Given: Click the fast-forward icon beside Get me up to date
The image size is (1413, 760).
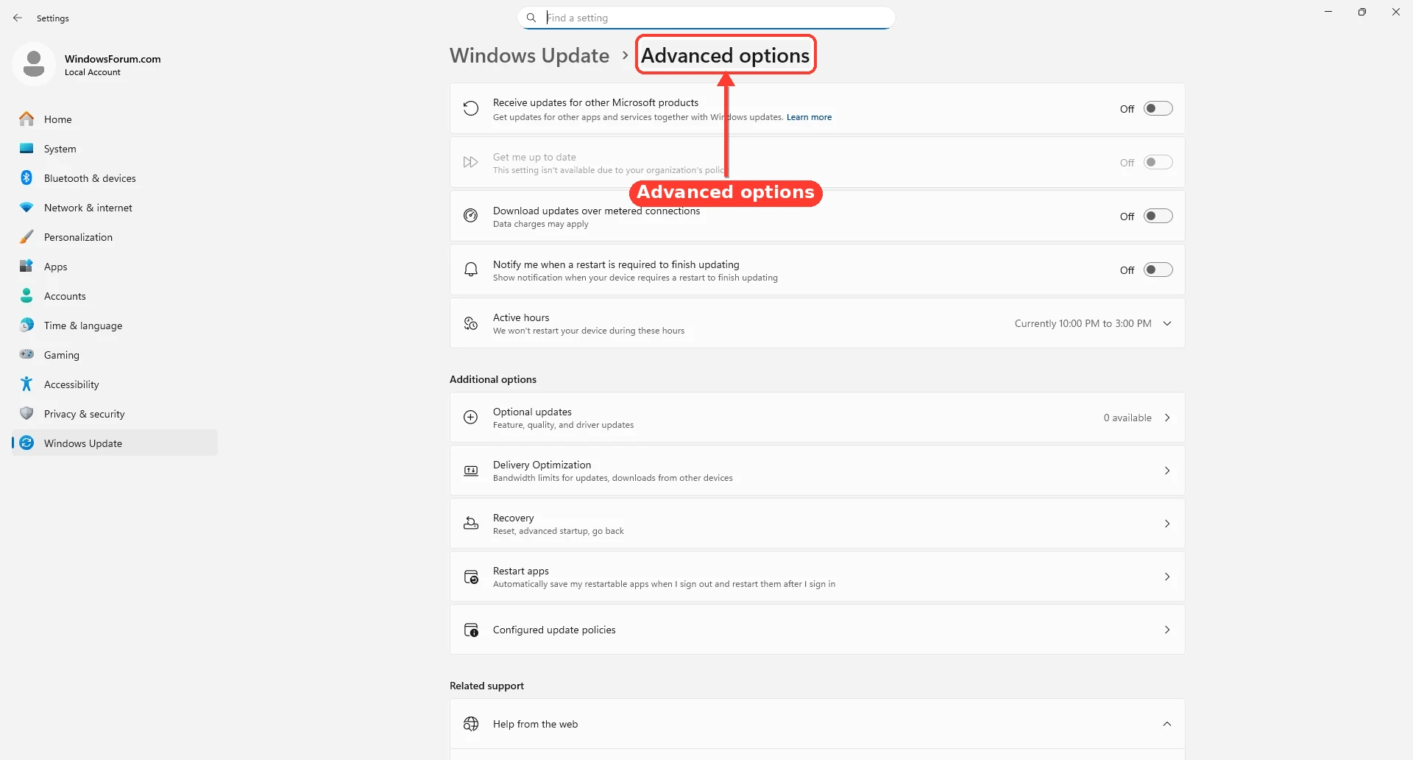Looking at the screenshot, I should point(471,162).
